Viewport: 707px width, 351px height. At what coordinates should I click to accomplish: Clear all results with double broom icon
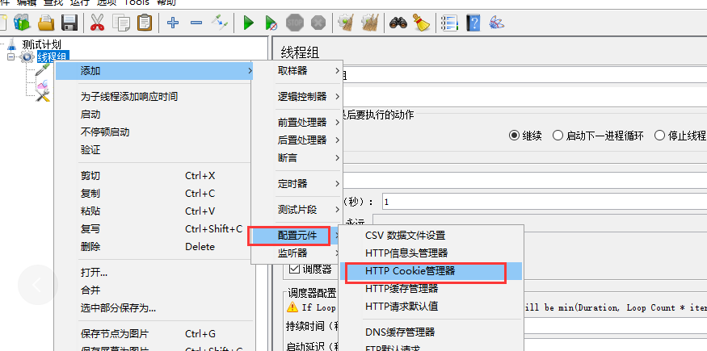click(x=370, y=22)
